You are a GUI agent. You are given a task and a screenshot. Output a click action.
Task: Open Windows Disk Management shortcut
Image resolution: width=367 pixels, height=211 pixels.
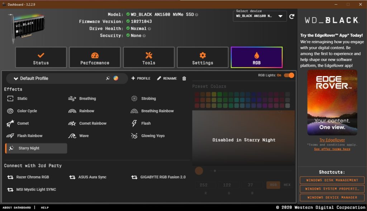click(332, 180)
